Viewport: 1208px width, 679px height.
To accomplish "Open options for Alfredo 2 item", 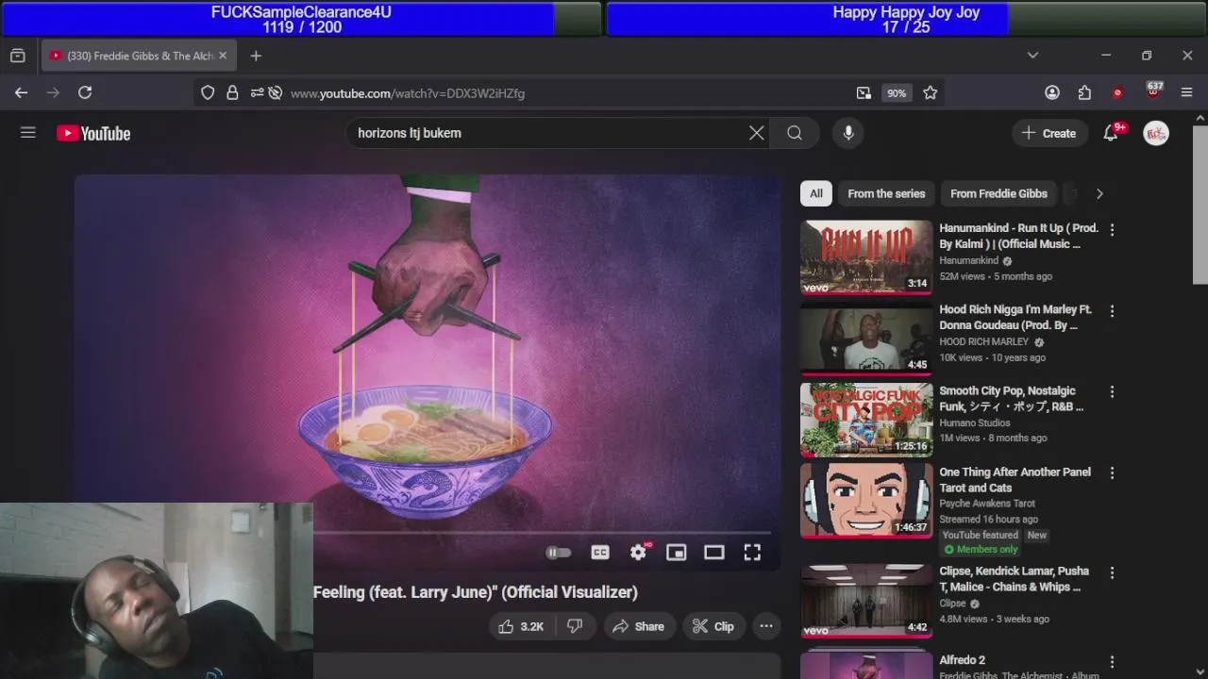I will point(1112,662).
